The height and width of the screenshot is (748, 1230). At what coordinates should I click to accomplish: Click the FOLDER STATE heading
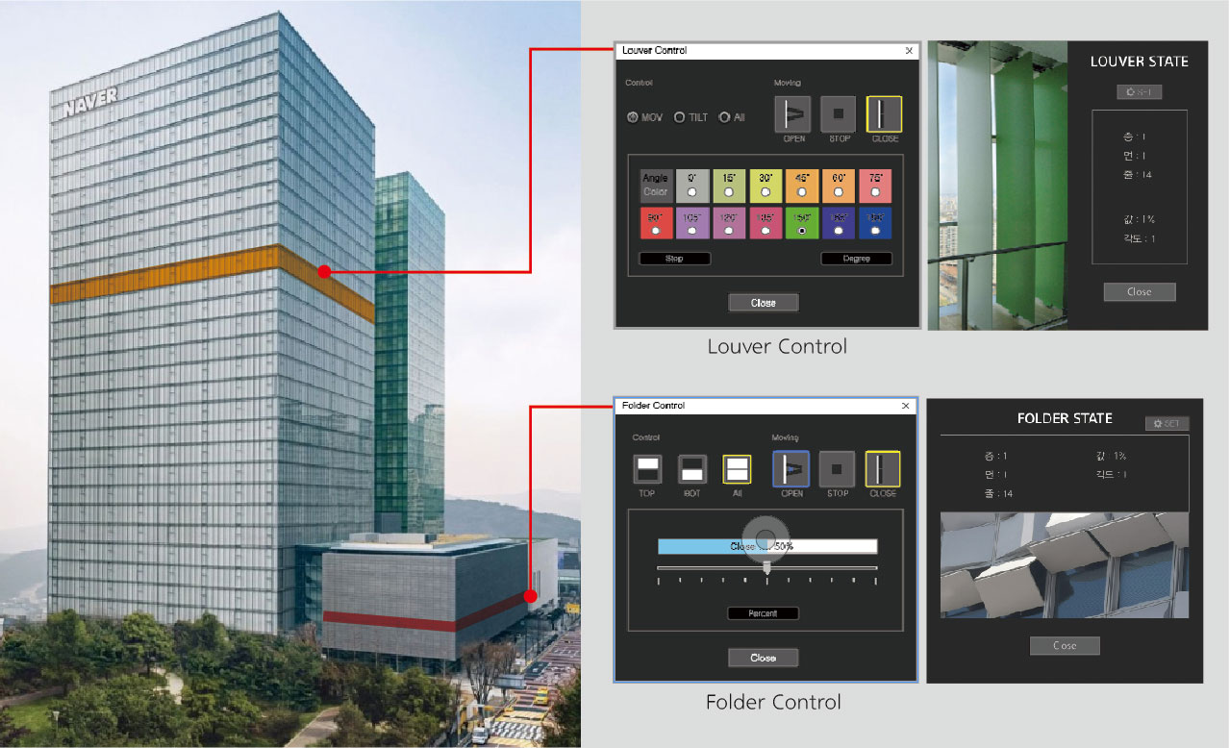[x=1065, y=418]
